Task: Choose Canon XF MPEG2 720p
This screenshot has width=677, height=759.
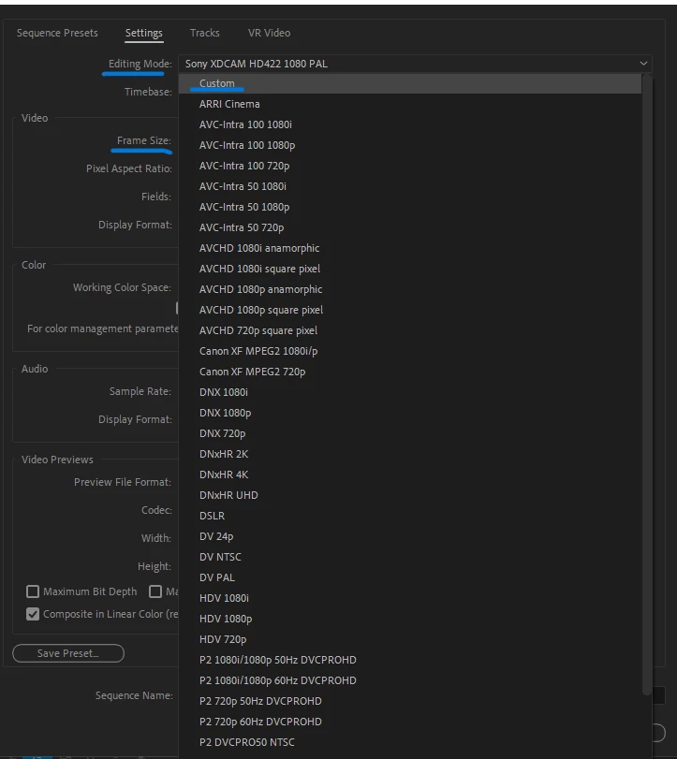Action: coord(410,372)
